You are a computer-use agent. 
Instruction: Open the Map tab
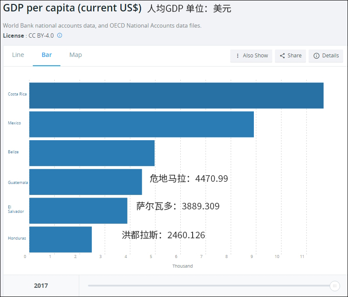pyautogui.click(x=75, y=55)
